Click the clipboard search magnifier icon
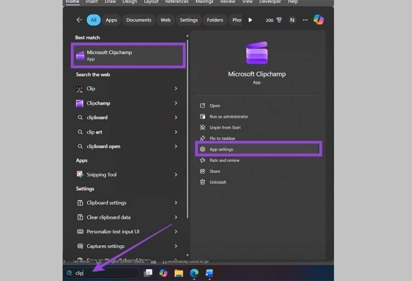412x281 pixels. pos(80,117)
